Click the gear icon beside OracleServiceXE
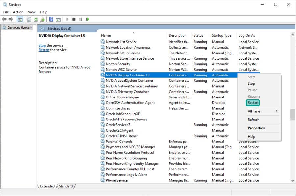296x196 pixels. click(103, 125)
